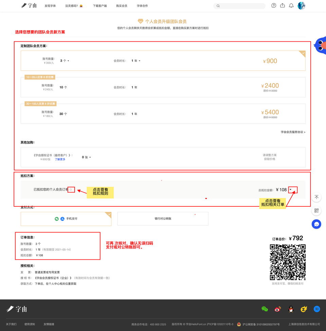Open the 0 张 certificate quantity dropdown
The image size is (326, 331).
tap(86, 157)
